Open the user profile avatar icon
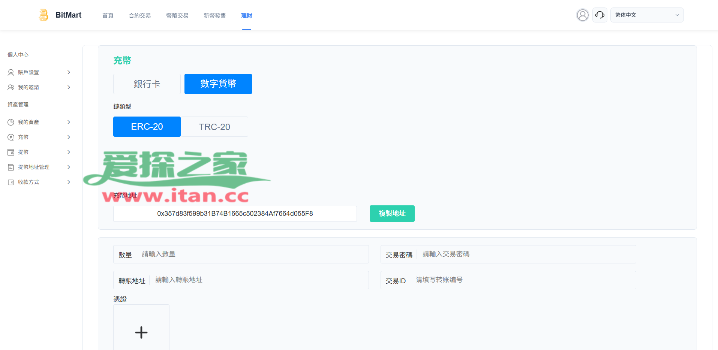 point(582,15)
